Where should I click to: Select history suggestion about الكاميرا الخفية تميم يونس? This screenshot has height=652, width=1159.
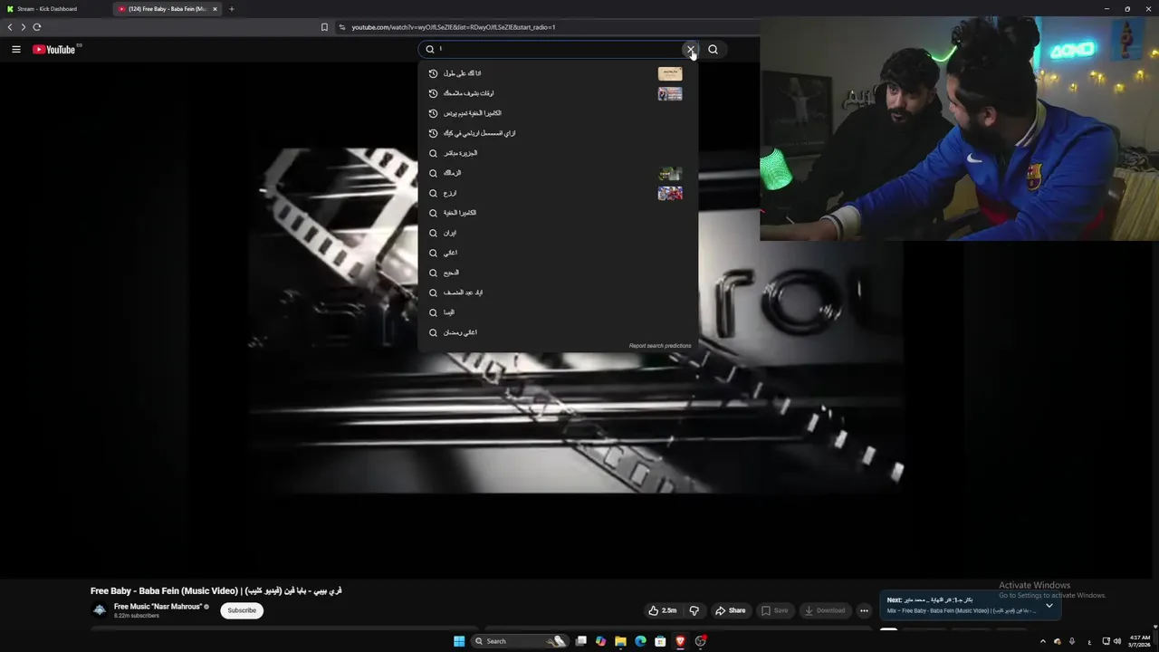[557, 113]
